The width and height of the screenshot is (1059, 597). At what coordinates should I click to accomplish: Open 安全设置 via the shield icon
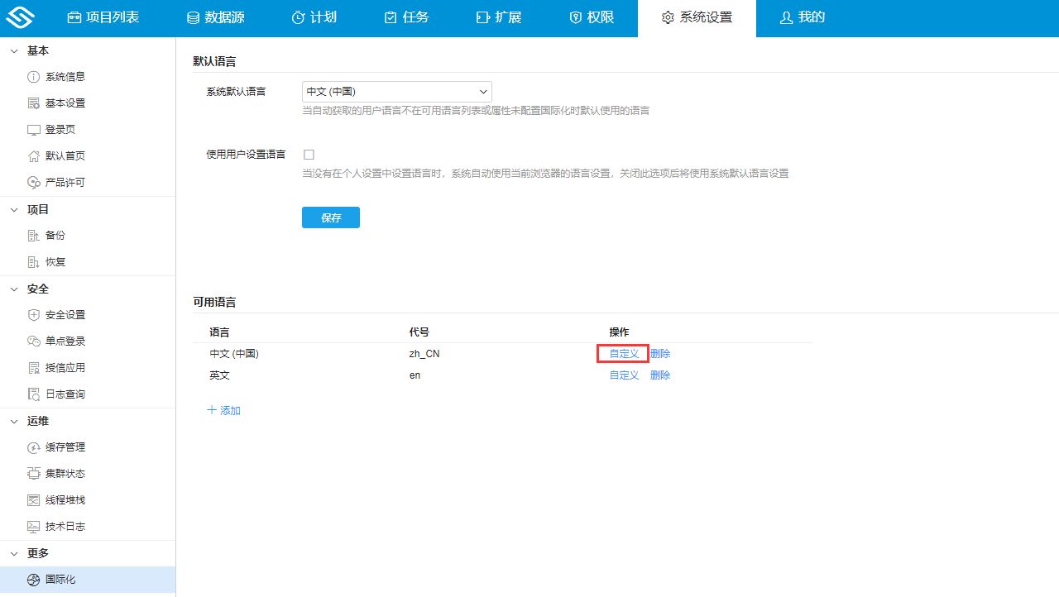pyautogui.click(x=32, y=314)
